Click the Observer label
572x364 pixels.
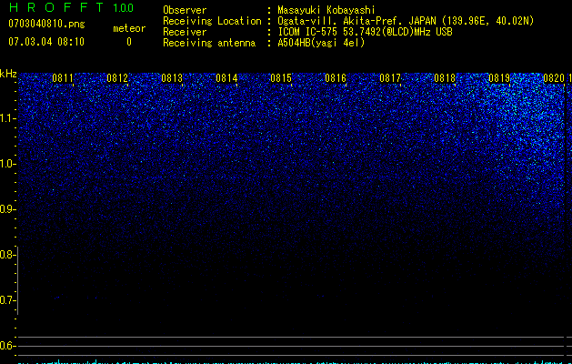click(x=185, y=10)
